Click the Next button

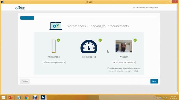(154, 81)
